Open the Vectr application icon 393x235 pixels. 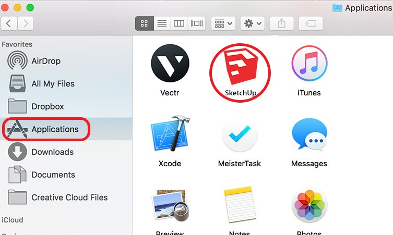[170, 63]
